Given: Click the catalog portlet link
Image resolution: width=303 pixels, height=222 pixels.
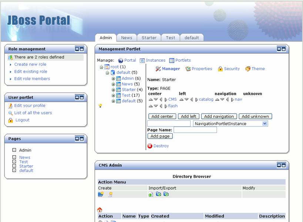Looking at the screenshot, I should click(x=206, y=99).
